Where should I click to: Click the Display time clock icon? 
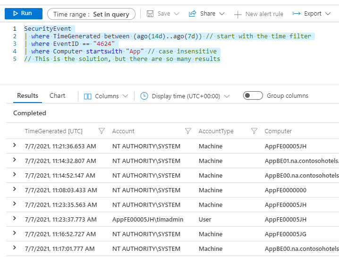pyautogui.click(x=144, y=96)
